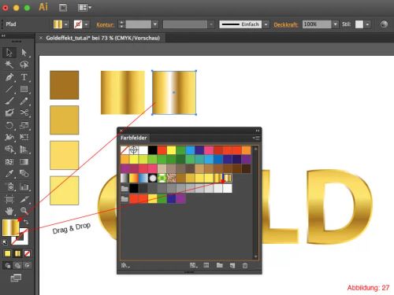394x295 pixels.
Task: Select the Rotate tool
Action: tap(9, 125)
